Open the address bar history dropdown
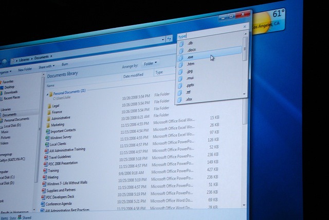This screenshot has width=329, height=220. [x=163, y=40]
